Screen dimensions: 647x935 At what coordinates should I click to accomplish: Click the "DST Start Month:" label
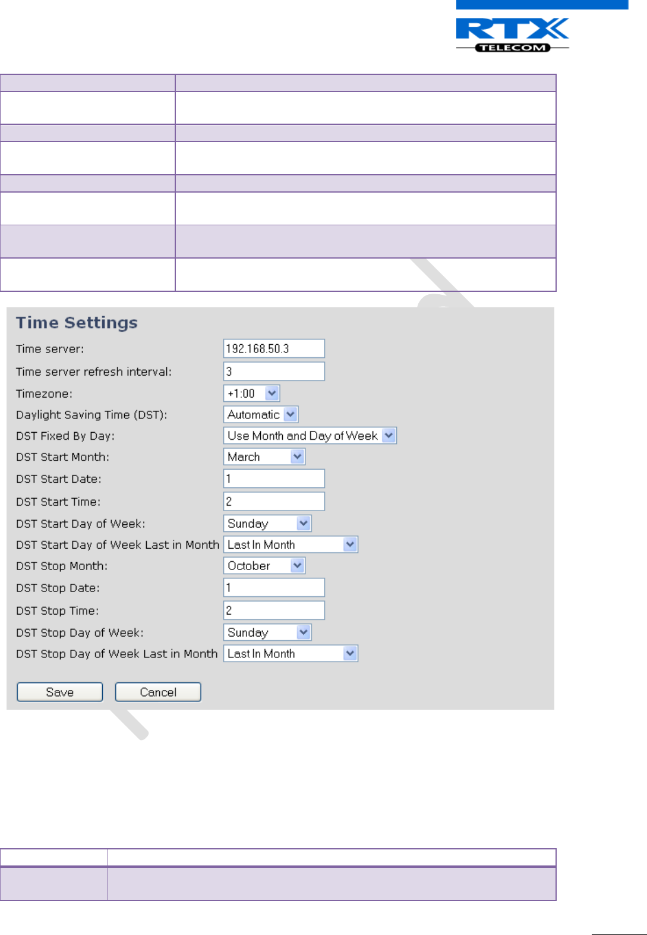pos(63,457)
